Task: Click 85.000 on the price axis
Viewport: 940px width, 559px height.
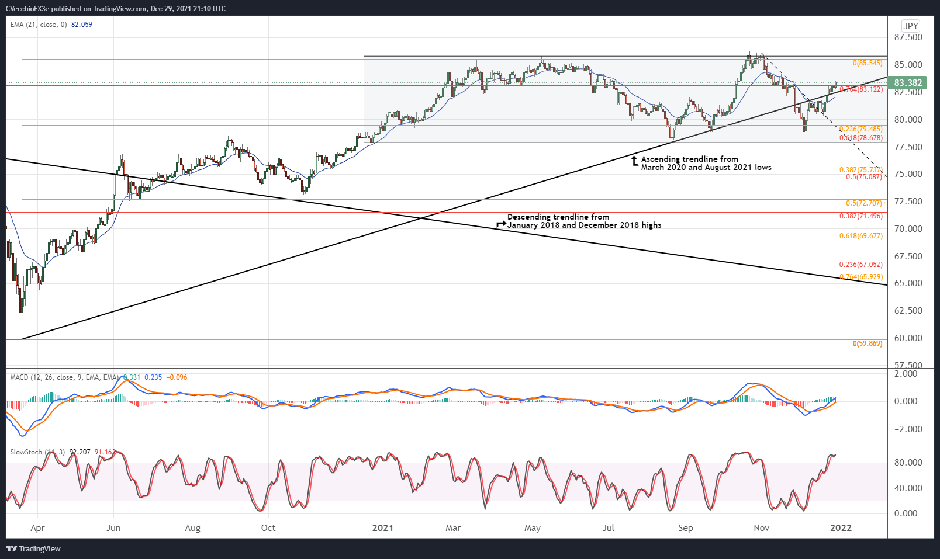Action: coord(908,65)
